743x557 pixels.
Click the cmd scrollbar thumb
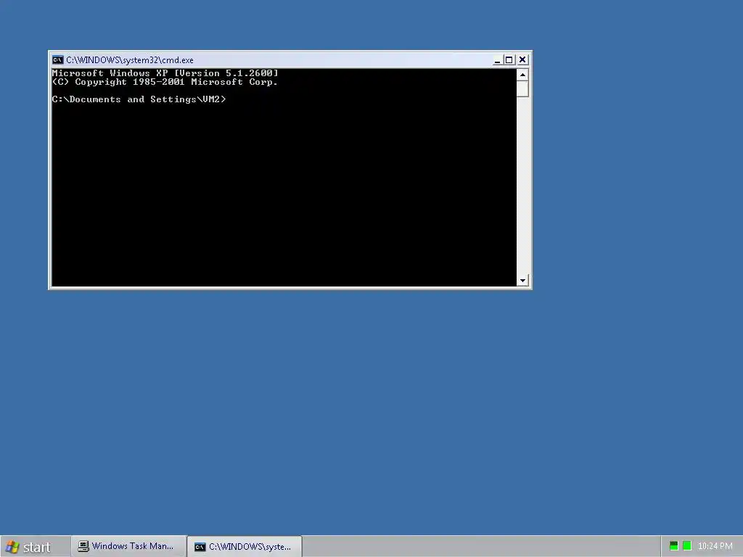point(522,88)
